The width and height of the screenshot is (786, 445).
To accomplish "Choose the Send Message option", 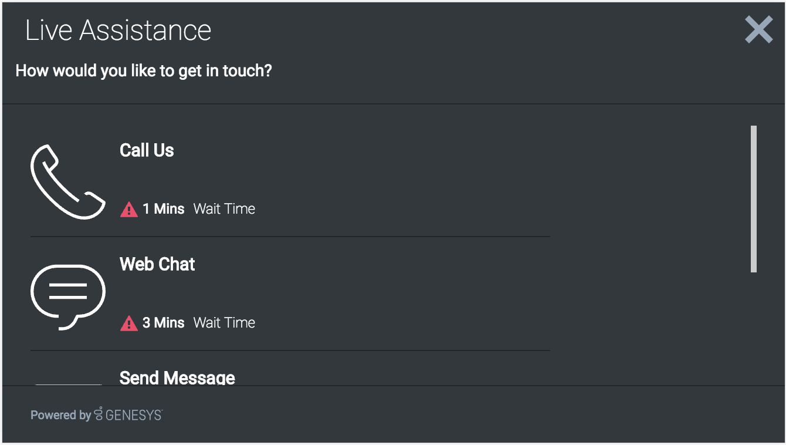I will tap(177, 377).
